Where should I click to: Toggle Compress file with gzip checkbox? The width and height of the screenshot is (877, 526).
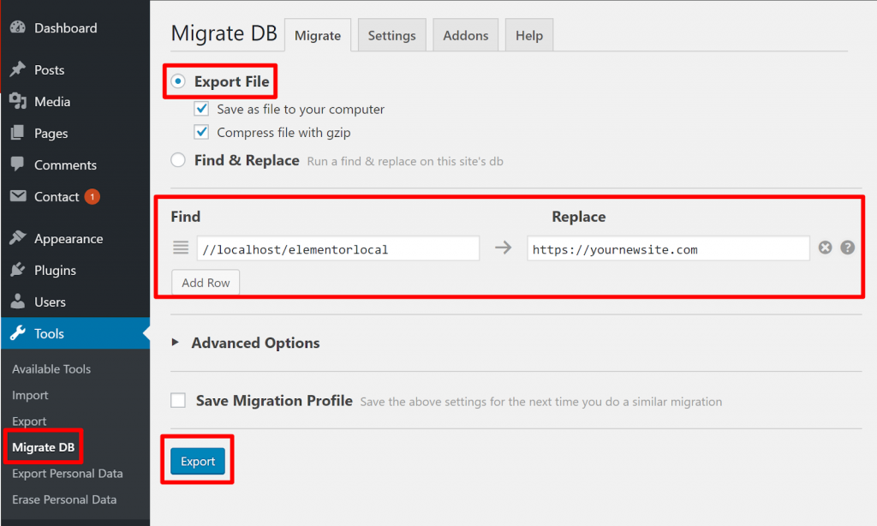pos(201,133)
